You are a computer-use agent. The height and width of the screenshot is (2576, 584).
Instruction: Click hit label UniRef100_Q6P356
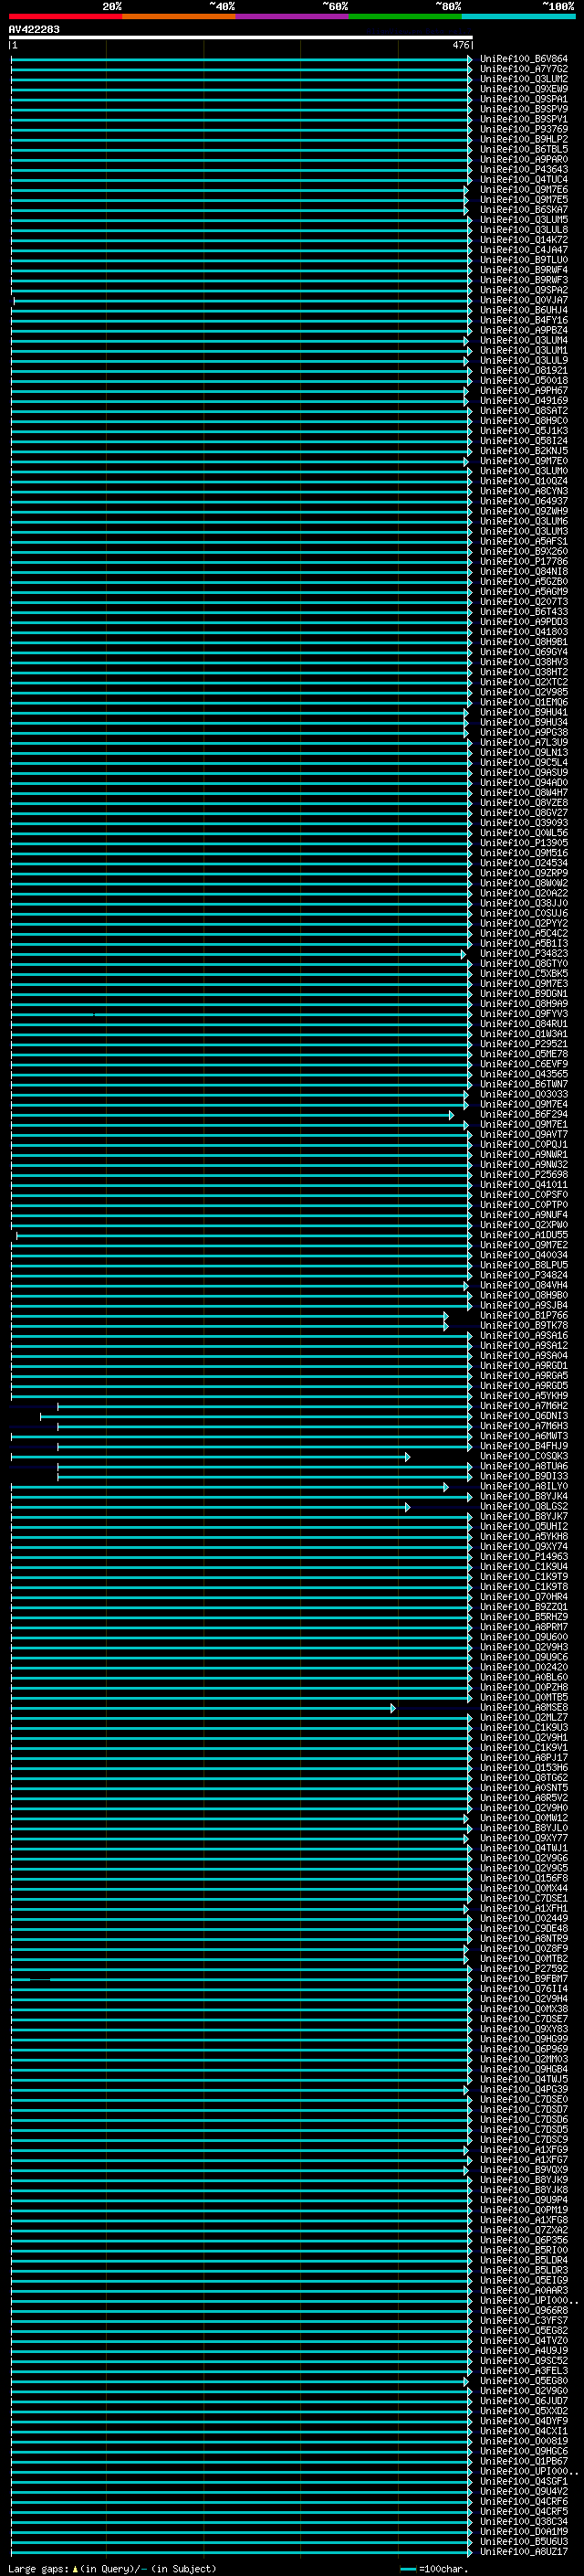[524, 2241]
